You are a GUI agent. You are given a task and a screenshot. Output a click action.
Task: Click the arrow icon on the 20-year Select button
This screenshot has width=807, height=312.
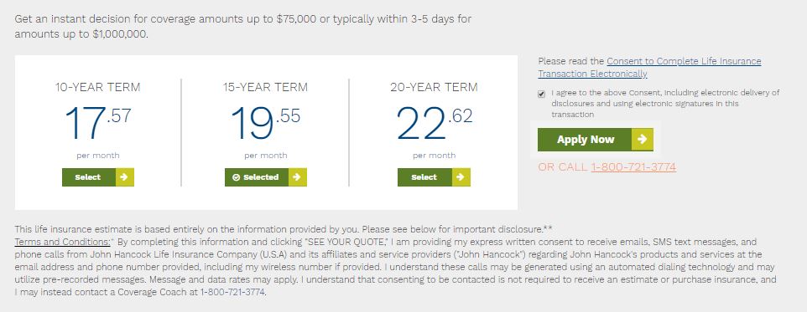coord(461,177)
